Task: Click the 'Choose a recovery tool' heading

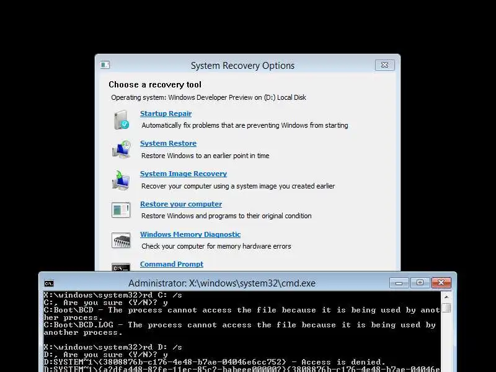Action: point(155,85)
